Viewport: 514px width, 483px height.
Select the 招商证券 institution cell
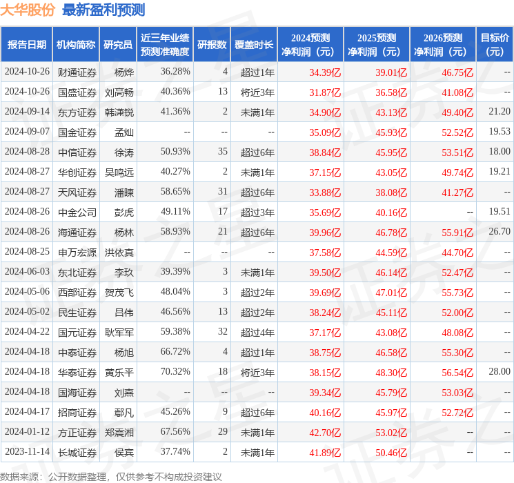[x=77, y=412]
